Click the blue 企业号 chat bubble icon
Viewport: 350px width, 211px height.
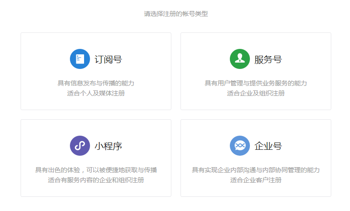tap(240, 146)
